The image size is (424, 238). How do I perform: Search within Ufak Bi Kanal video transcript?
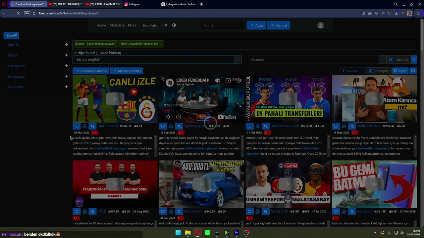pos(92,126)
